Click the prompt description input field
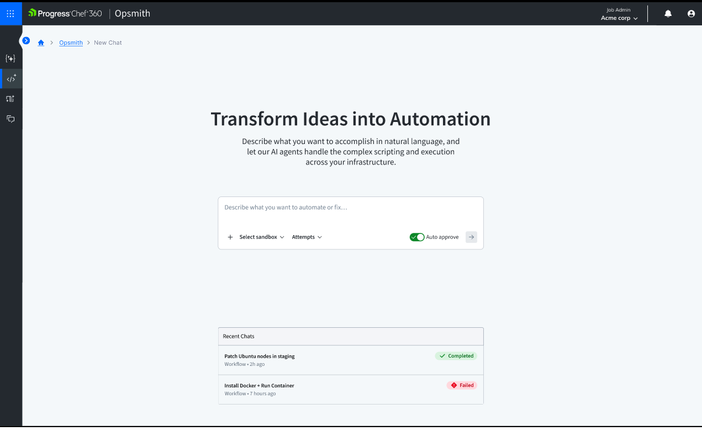This screenshot has width=702, height=431. click(351, 208)
